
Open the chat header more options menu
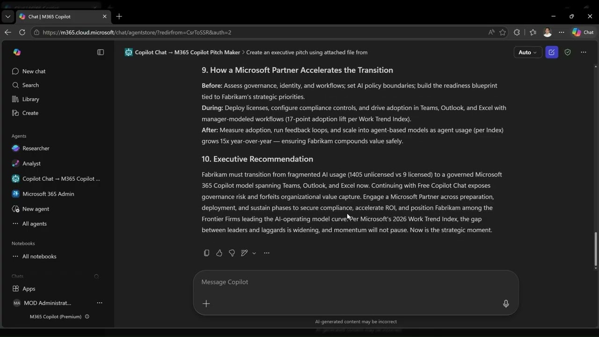coord(584,52)
